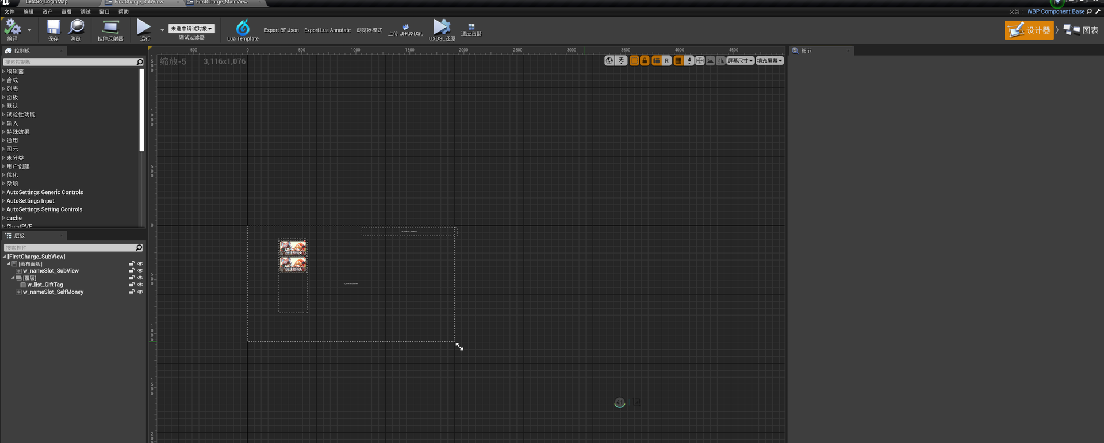
Task: Switch to the FirstCharge_MainView tab
Action: pyautogui.click(x=221, y=2)
